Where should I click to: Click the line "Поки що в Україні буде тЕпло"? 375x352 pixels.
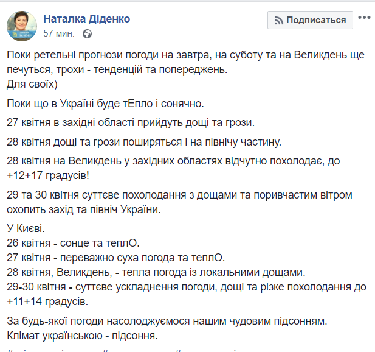110,102
